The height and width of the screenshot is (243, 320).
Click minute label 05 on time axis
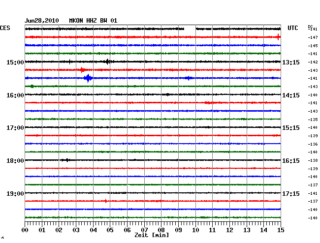coord(110,230)
